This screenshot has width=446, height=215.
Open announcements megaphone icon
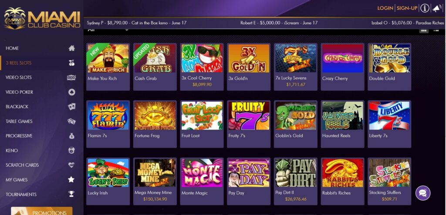[437, 8]
